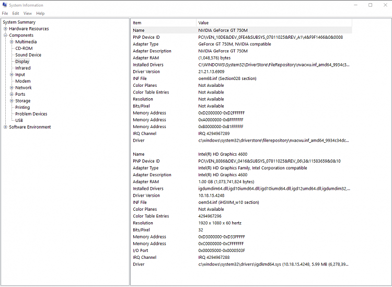Select the Multimedia tree item
This screenshot has width=392, height=287.
tap(26, 42)
